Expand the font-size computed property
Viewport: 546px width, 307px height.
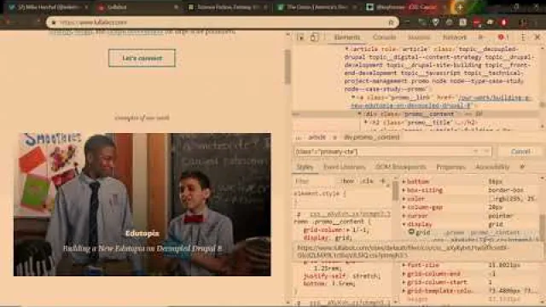tap(404, 265)
